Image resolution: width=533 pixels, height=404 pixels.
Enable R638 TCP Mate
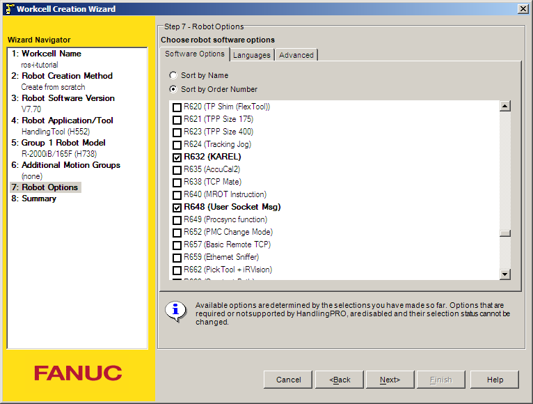pos(177,182)
